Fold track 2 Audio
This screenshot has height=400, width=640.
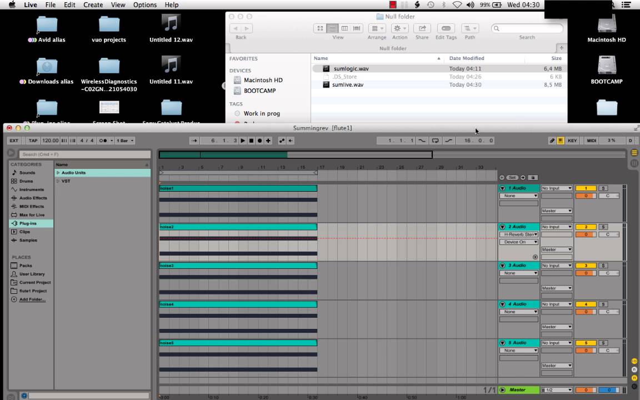click(502, 227)
